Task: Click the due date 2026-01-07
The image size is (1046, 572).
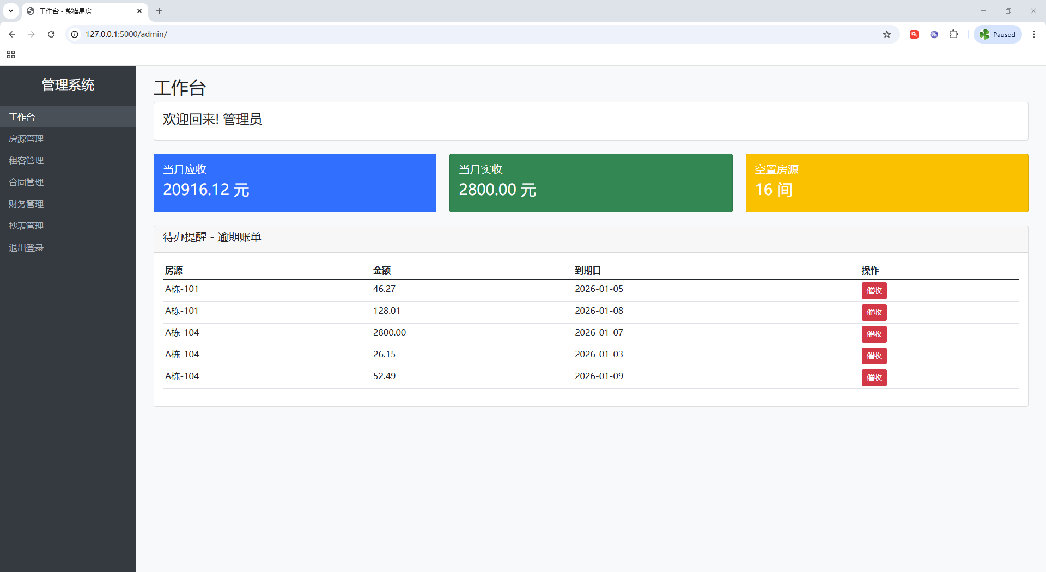Action: point(599,332)
